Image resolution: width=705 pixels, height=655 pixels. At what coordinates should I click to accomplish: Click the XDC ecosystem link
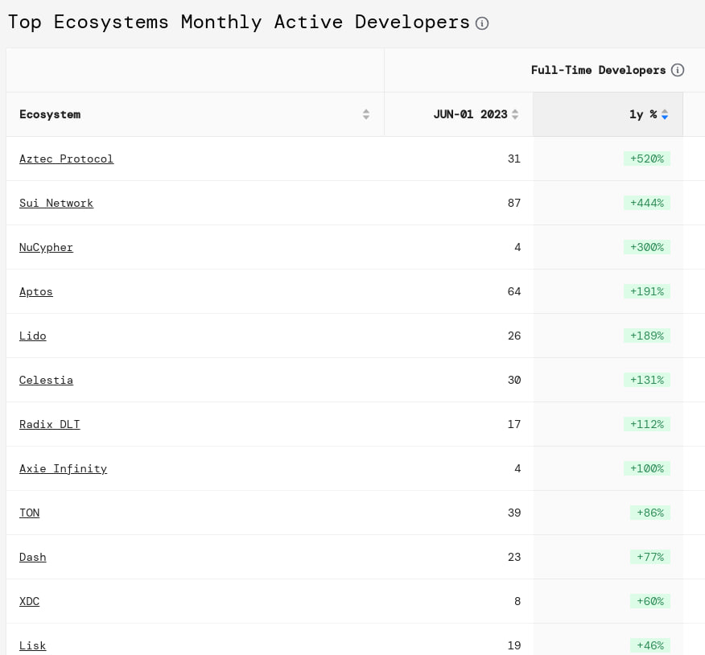click(30, 601)
